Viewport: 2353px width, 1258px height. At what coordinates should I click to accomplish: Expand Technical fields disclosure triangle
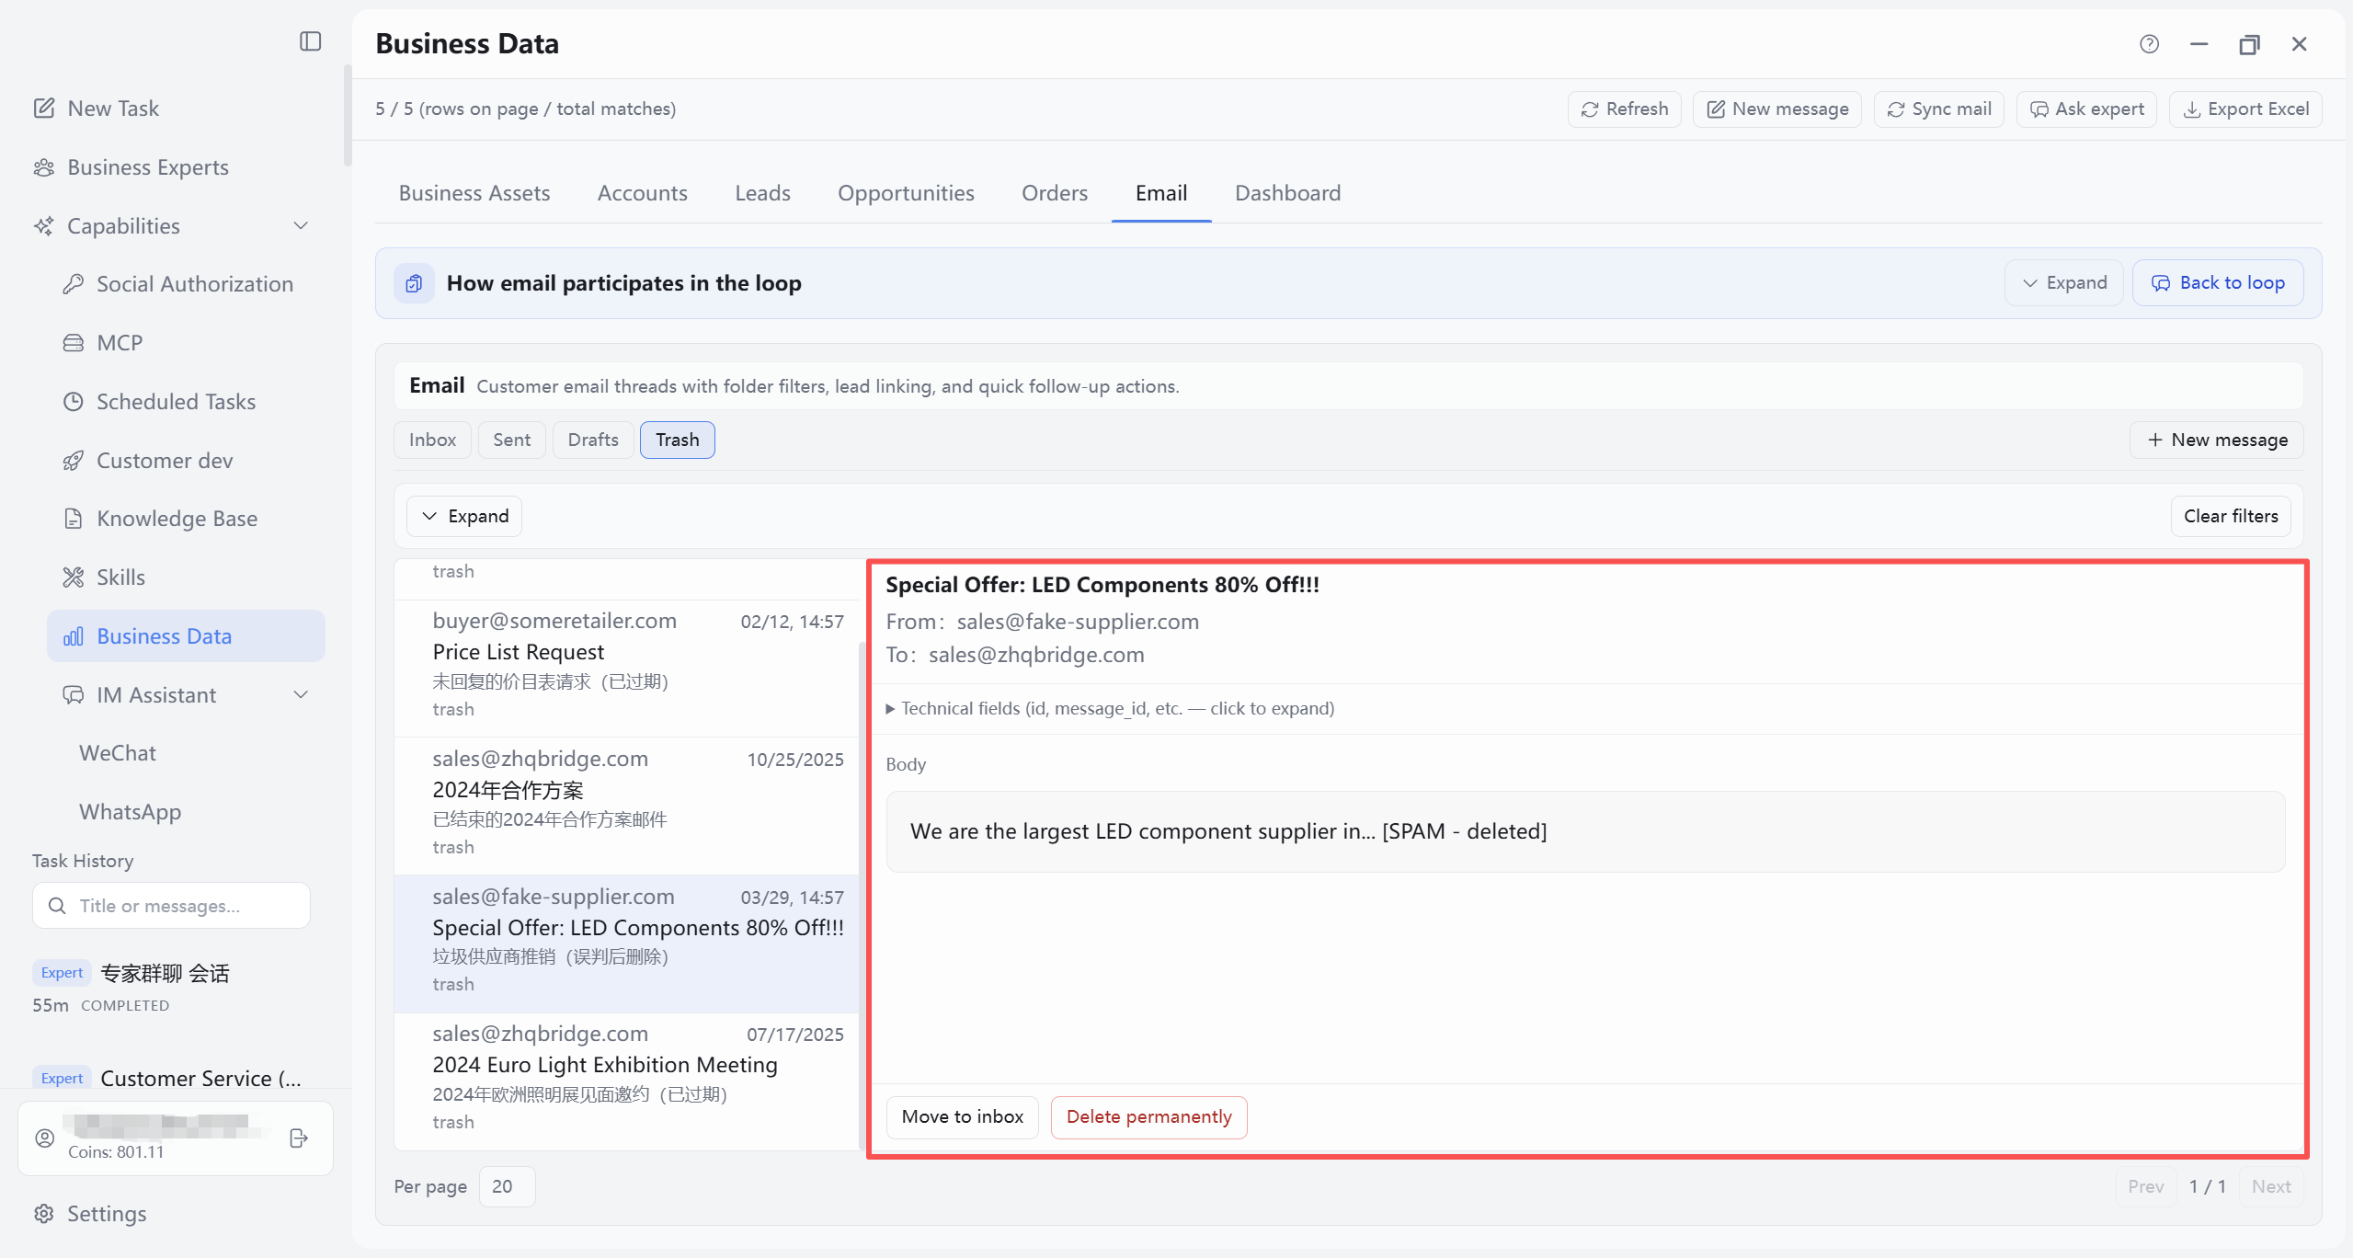click(890, 709)
